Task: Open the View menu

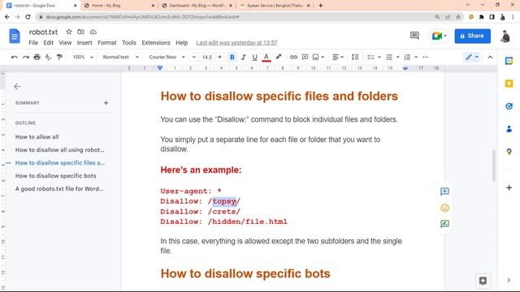Action: click(x=65, y=43)
